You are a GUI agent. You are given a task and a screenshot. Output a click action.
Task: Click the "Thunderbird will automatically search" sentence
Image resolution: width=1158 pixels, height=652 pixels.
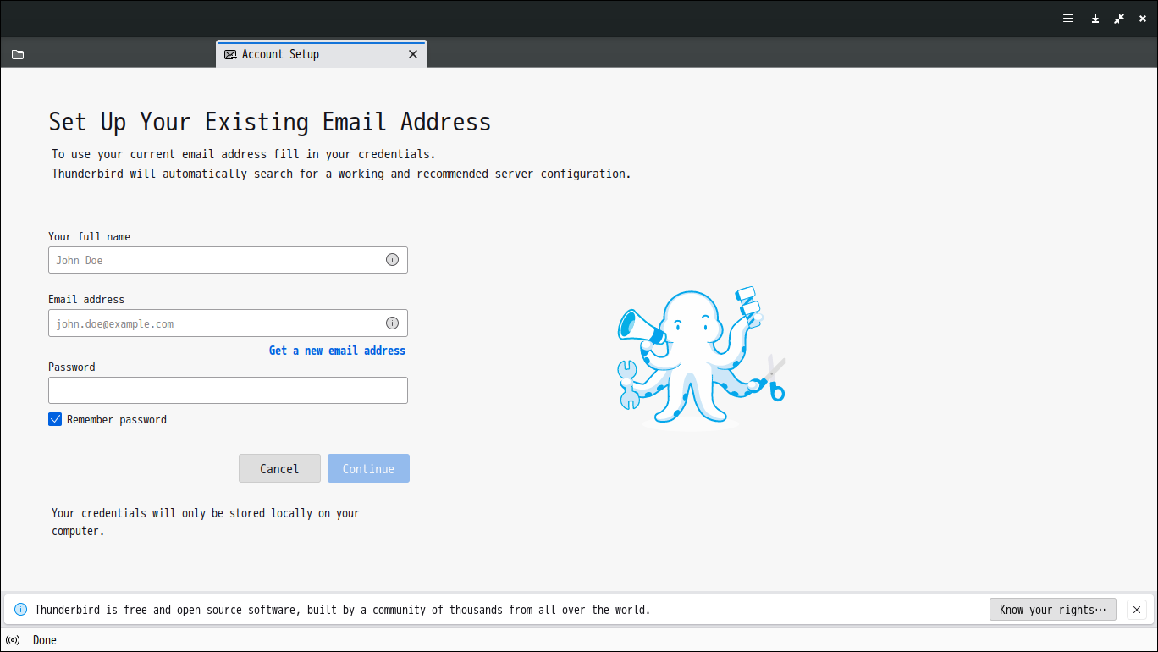[x=341, y=174]
